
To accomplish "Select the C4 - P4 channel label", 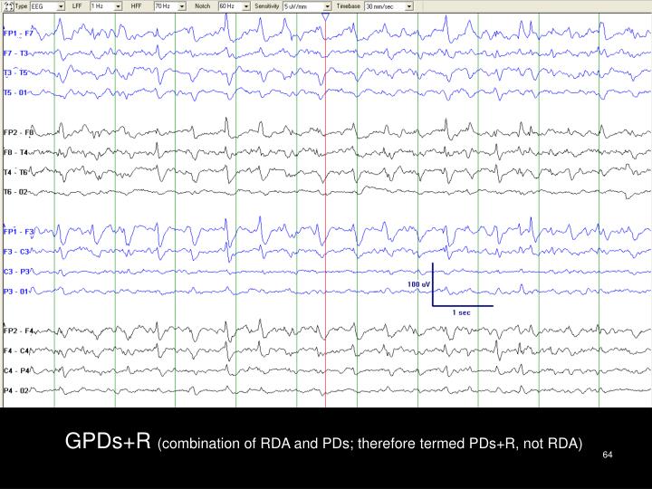I will tap(16, 370).
